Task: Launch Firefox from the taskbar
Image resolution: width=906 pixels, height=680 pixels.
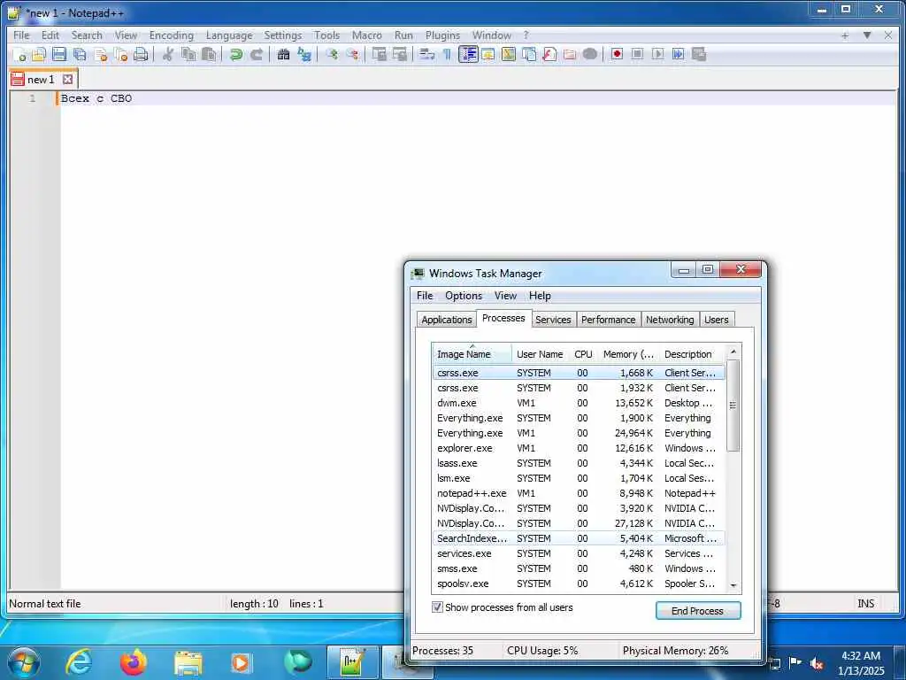Action: pos(134,662)
